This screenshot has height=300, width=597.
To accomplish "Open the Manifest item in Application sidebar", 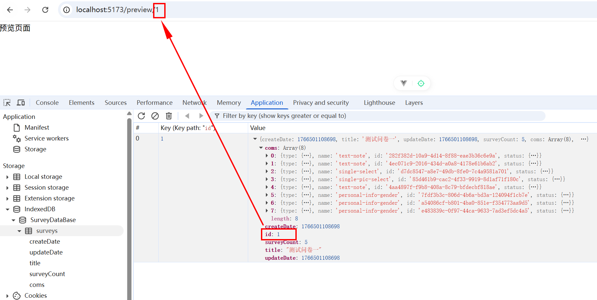I will pyautogui.click(x=37, y=127).
